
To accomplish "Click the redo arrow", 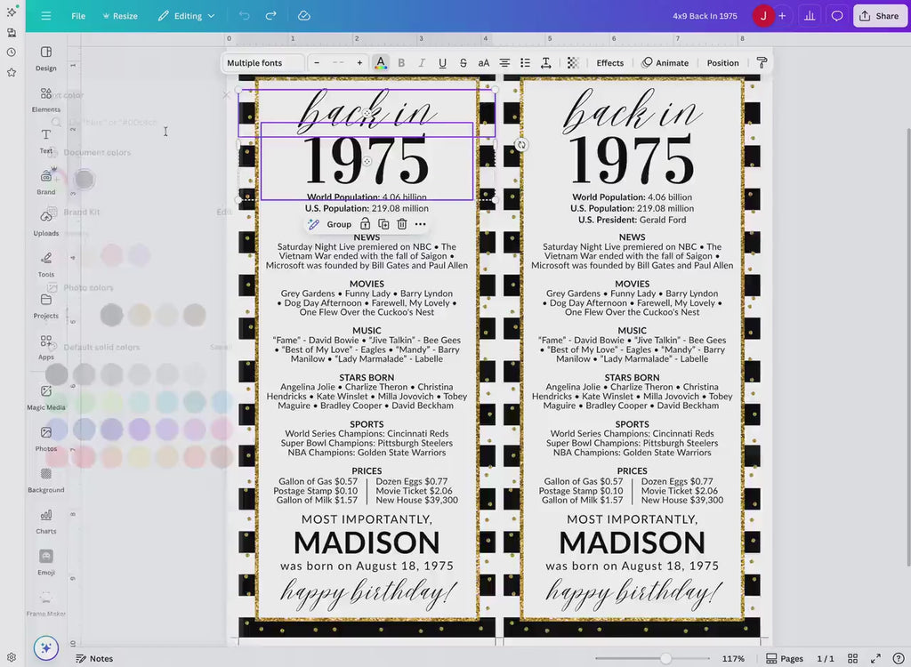I will tap(270, 16).
